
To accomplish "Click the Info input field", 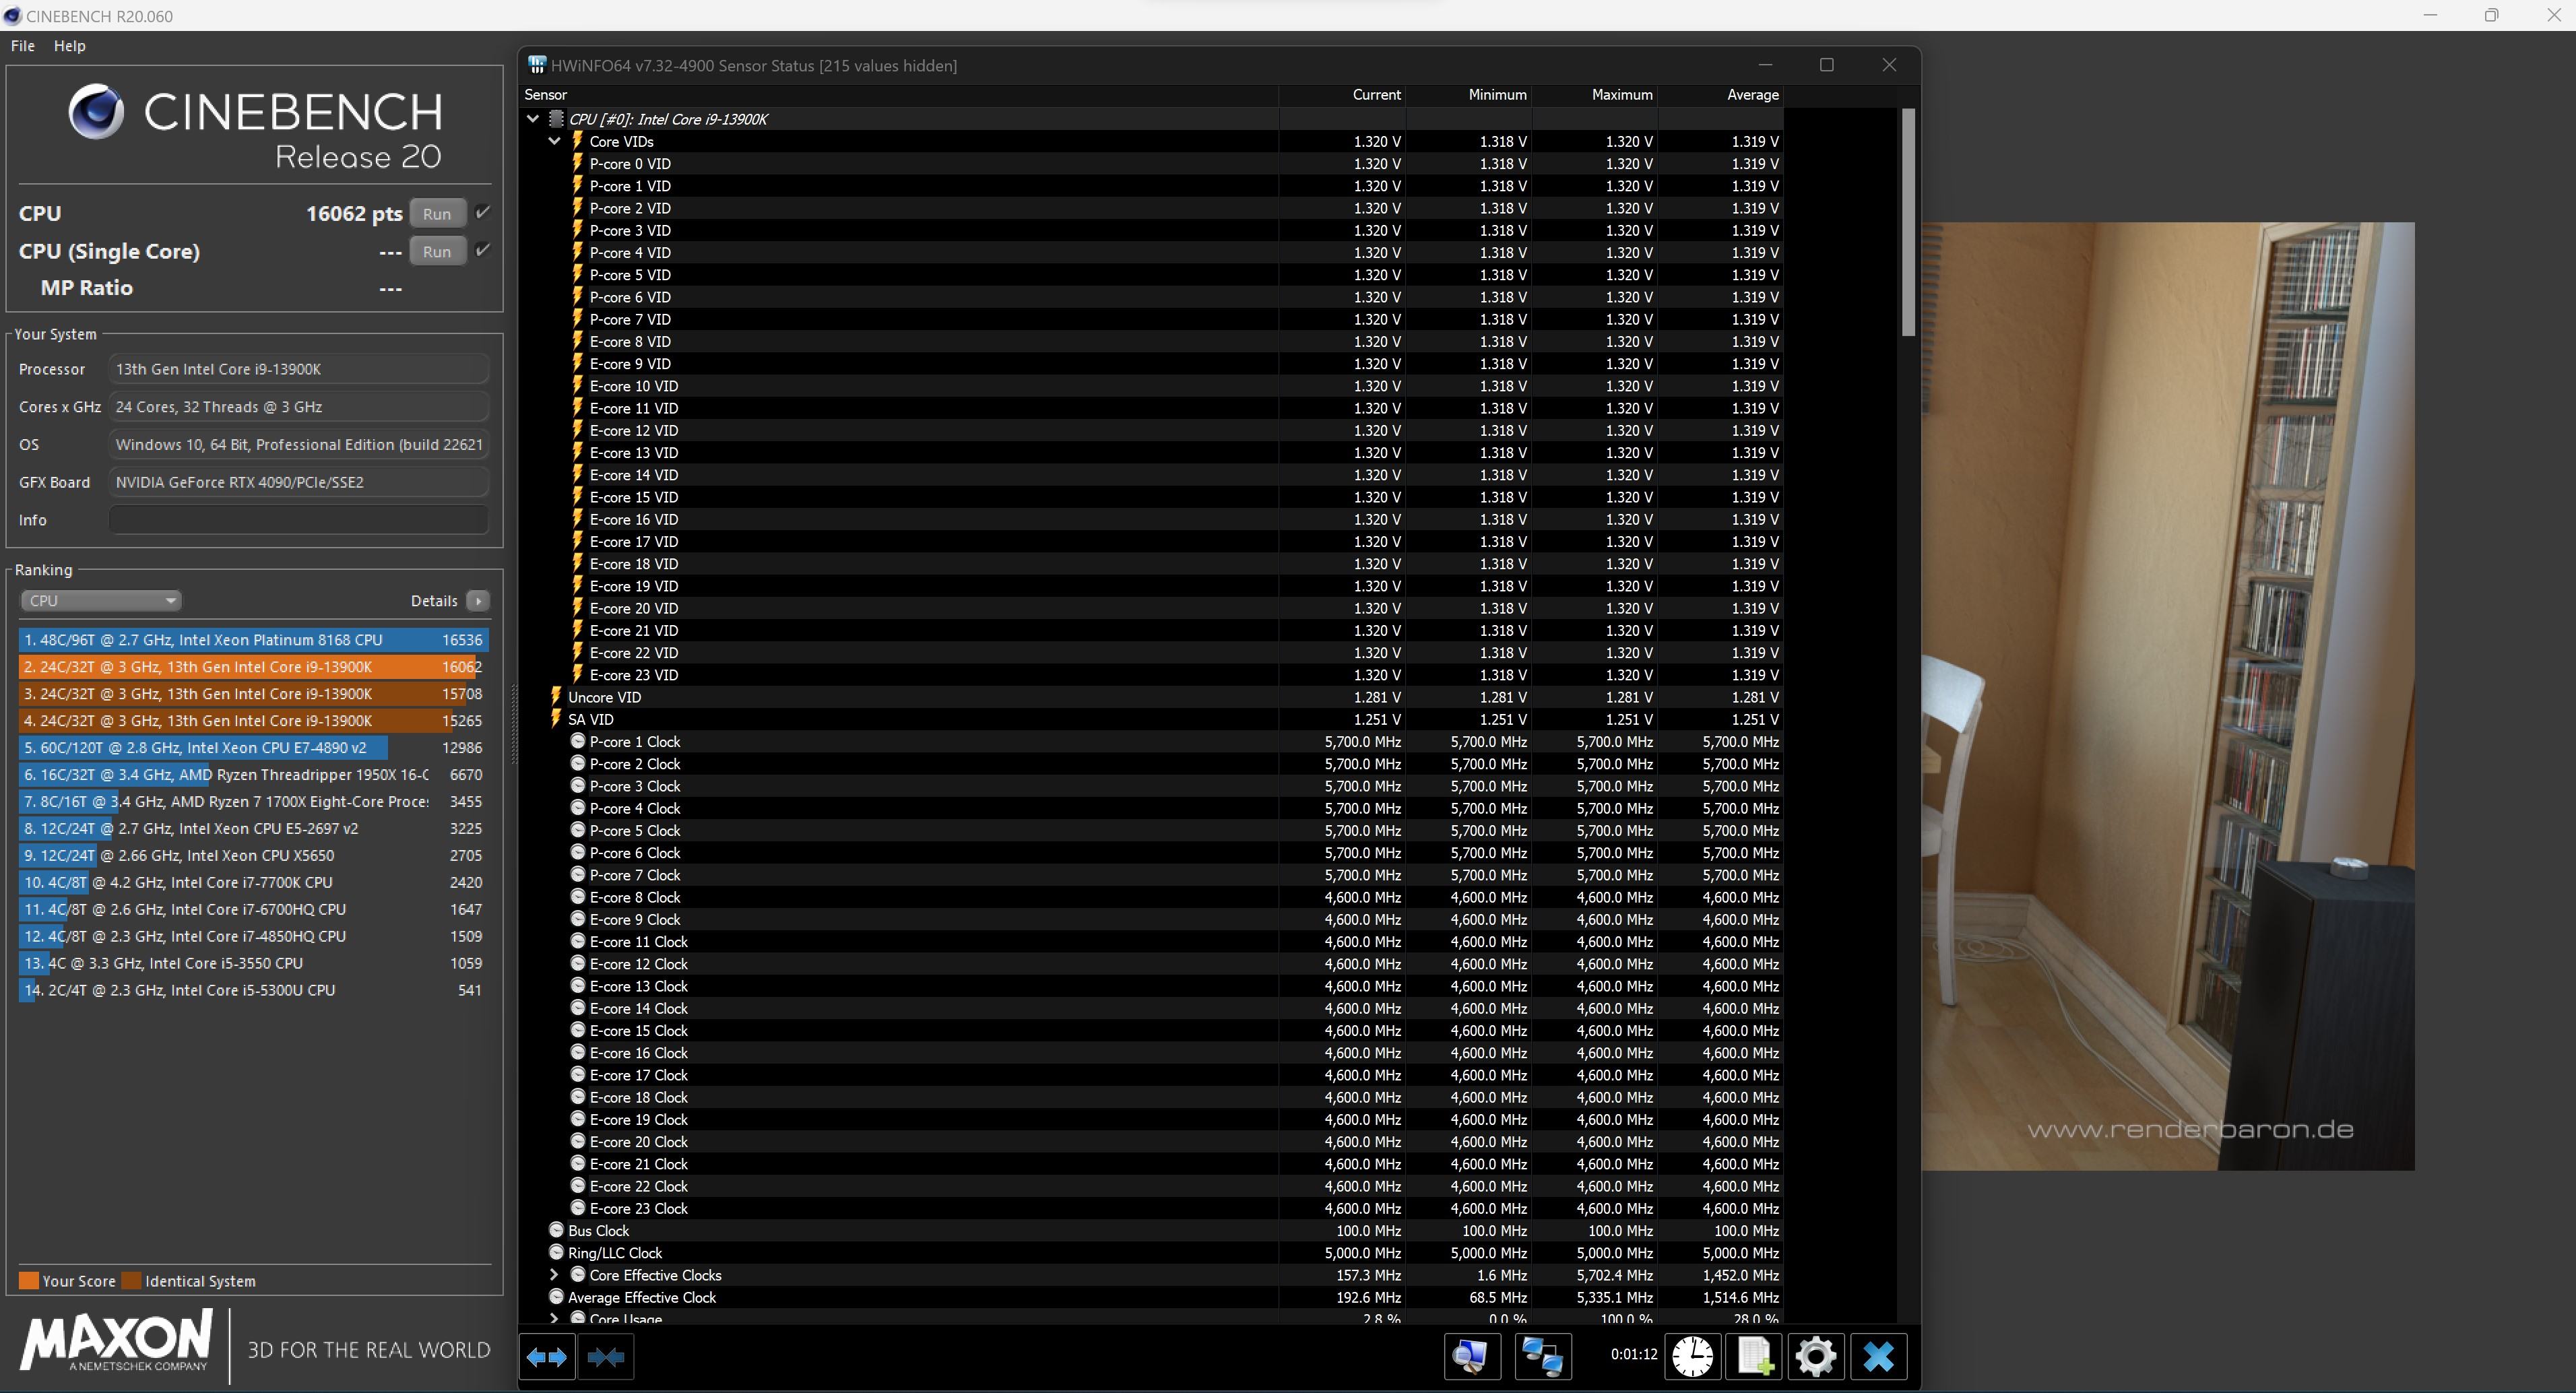I will tap(299, 520).
